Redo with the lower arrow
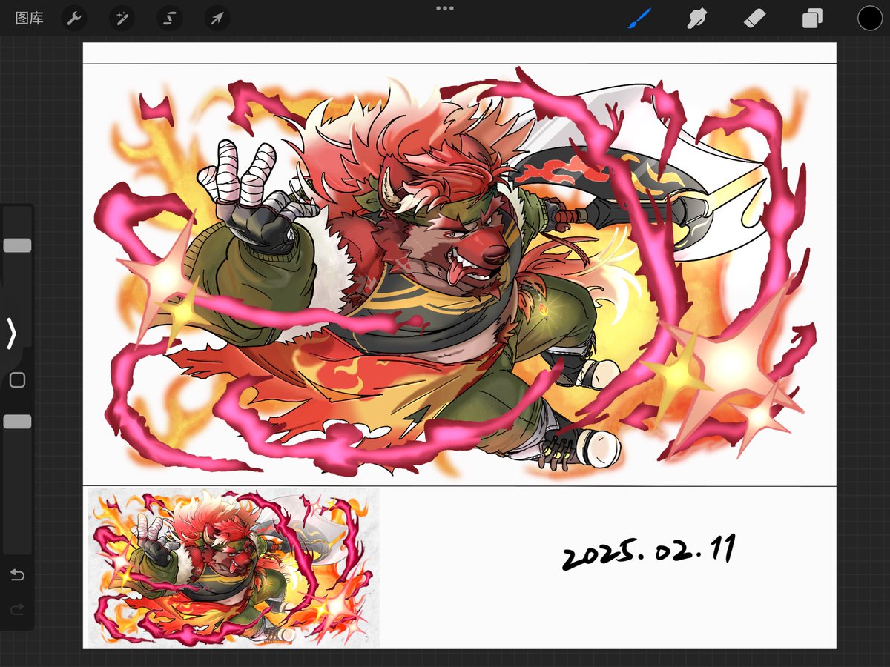 pyautogui.click(x=17, y=609)
